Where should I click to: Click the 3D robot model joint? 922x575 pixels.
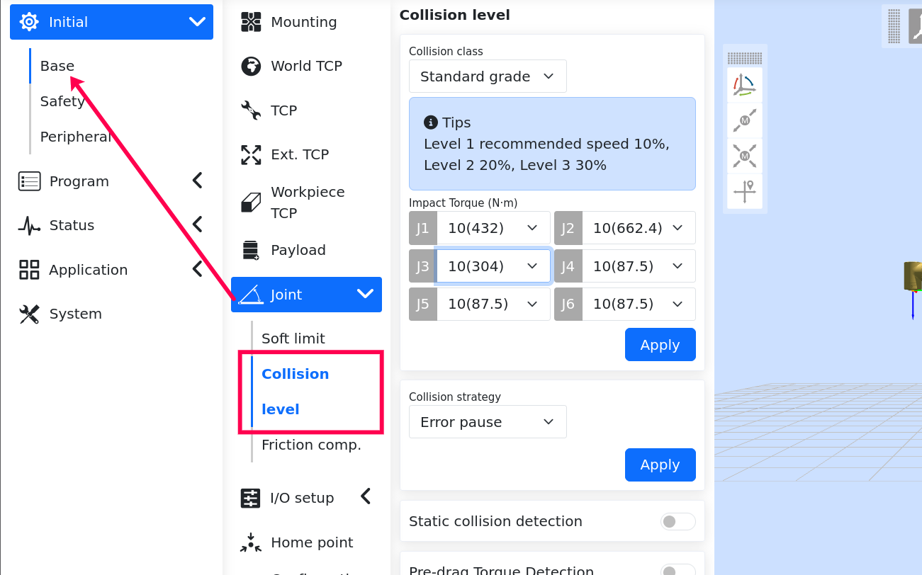(913, 276)
